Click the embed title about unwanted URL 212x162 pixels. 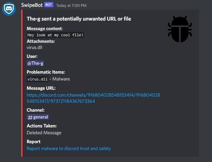pyautogui.click(x=79, y=19)
